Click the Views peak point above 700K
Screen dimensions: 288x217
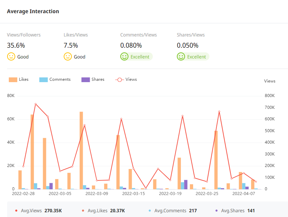click(36, 104)
